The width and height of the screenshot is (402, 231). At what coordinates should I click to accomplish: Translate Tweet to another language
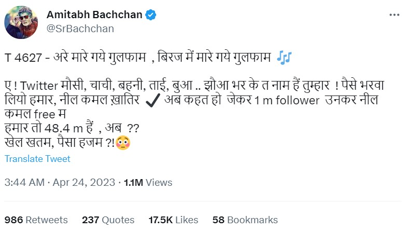pos(37,159)
